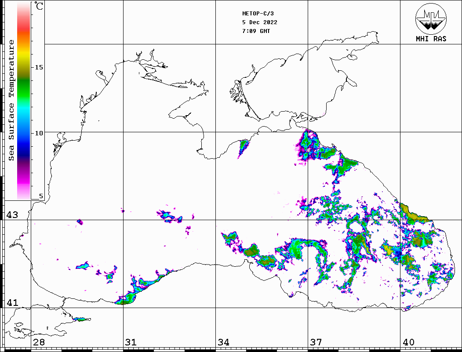
Task: Click the '5 Dec 2022' date text
Action: point(260,22)
